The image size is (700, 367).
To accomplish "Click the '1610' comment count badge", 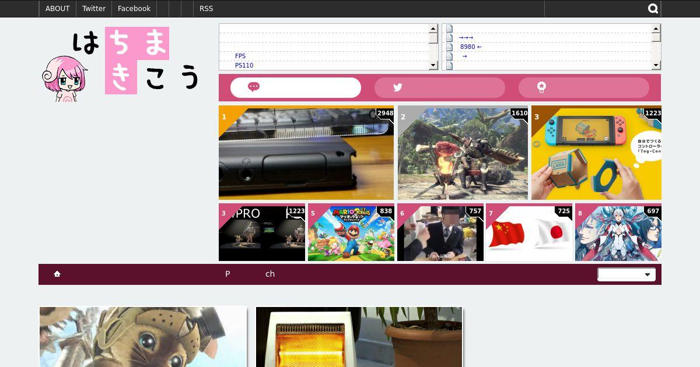I will pyautogui.click(x=519, y=114).
